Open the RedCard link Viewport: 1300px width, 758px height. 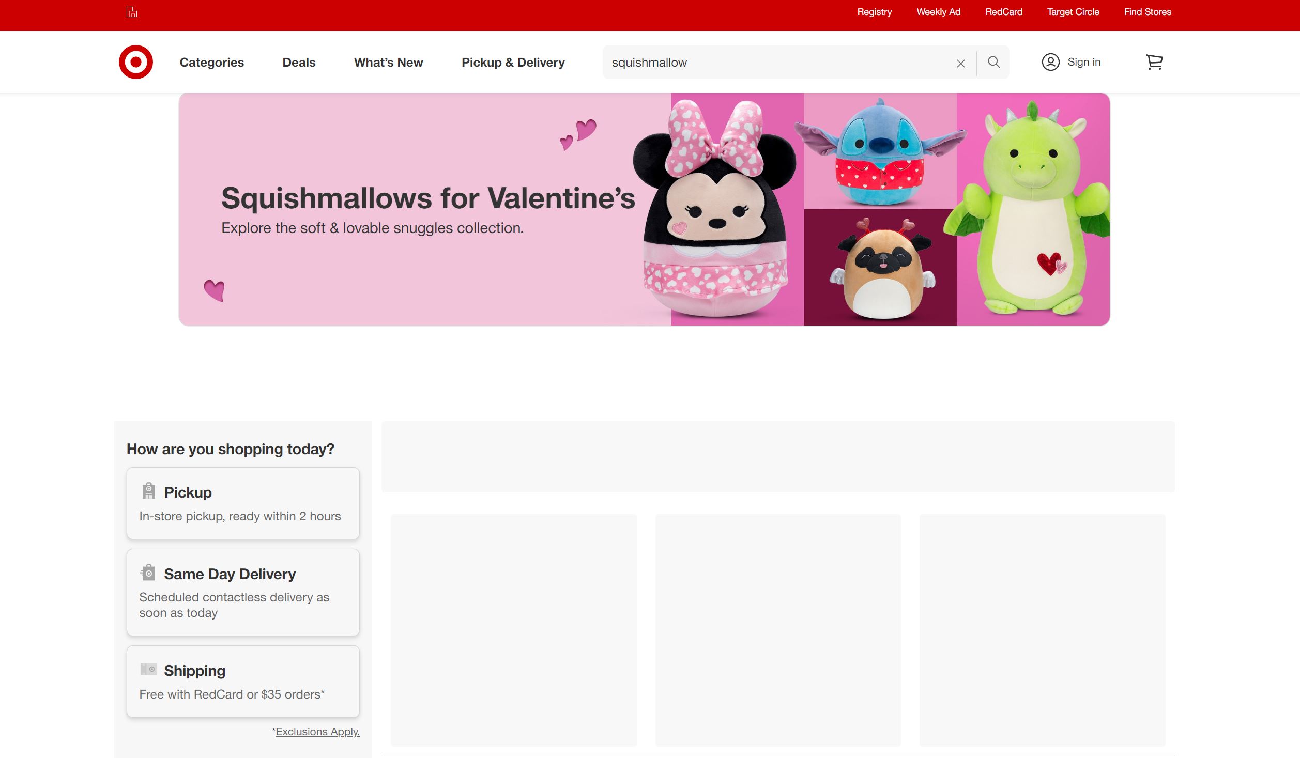pyautogui.click(x=1003, y=12)
